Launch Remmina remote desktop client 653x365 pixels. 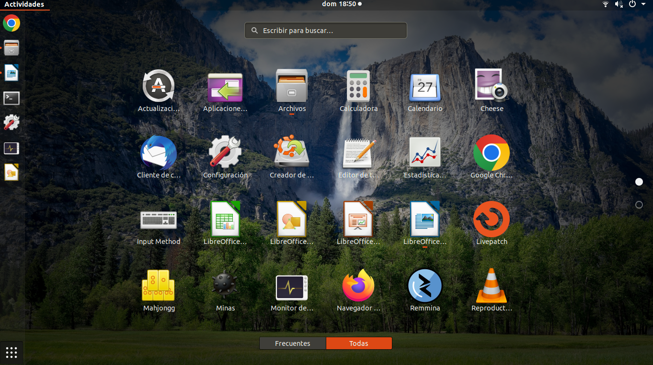[425, 286]
